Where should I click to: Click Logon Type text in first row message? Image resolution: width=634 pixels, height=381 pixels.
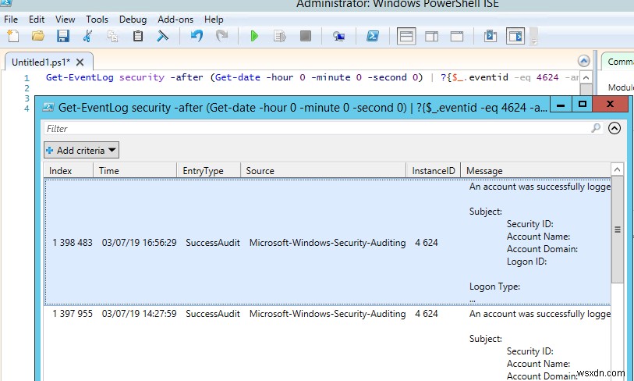tap(494, 287)
